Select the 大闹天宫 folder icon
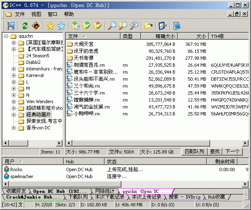Image resolution: width=251 pixels, height=210 pixels. click(69, 44)
